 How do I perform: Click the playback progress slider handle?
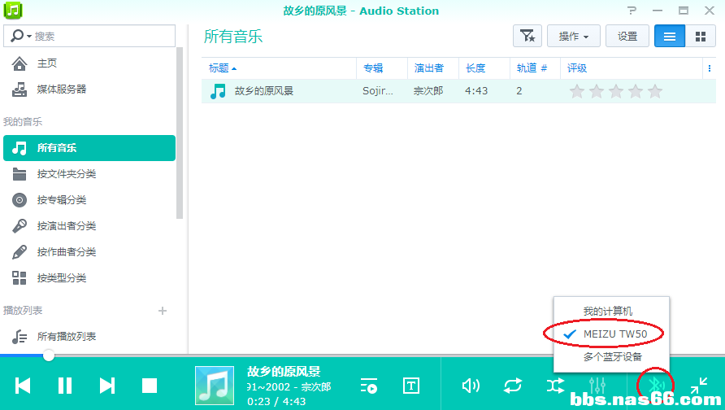point(49,355)
